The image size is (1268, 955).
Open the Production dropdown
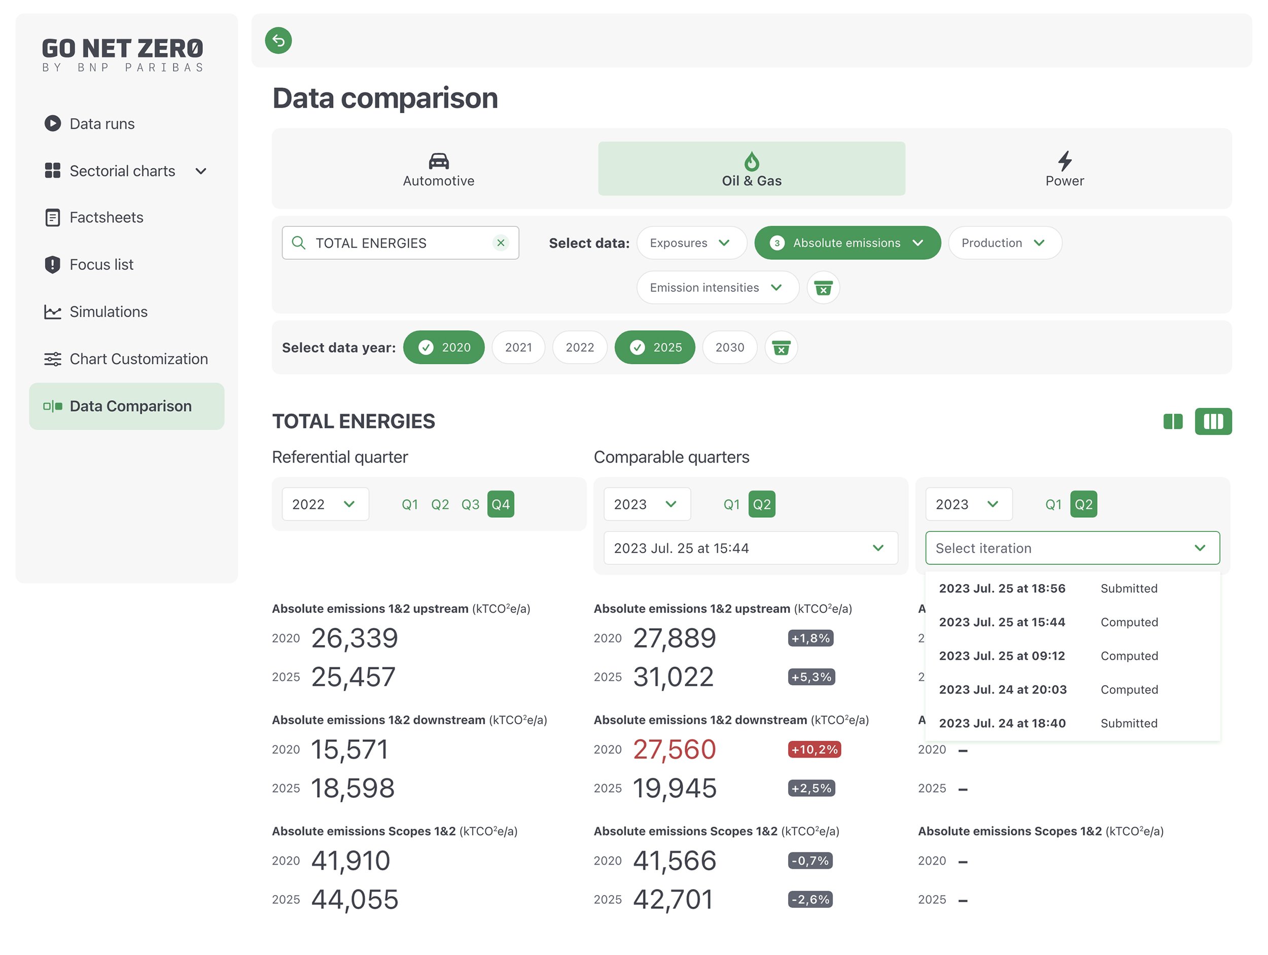pyautogui.click(x=1004, y=243)
